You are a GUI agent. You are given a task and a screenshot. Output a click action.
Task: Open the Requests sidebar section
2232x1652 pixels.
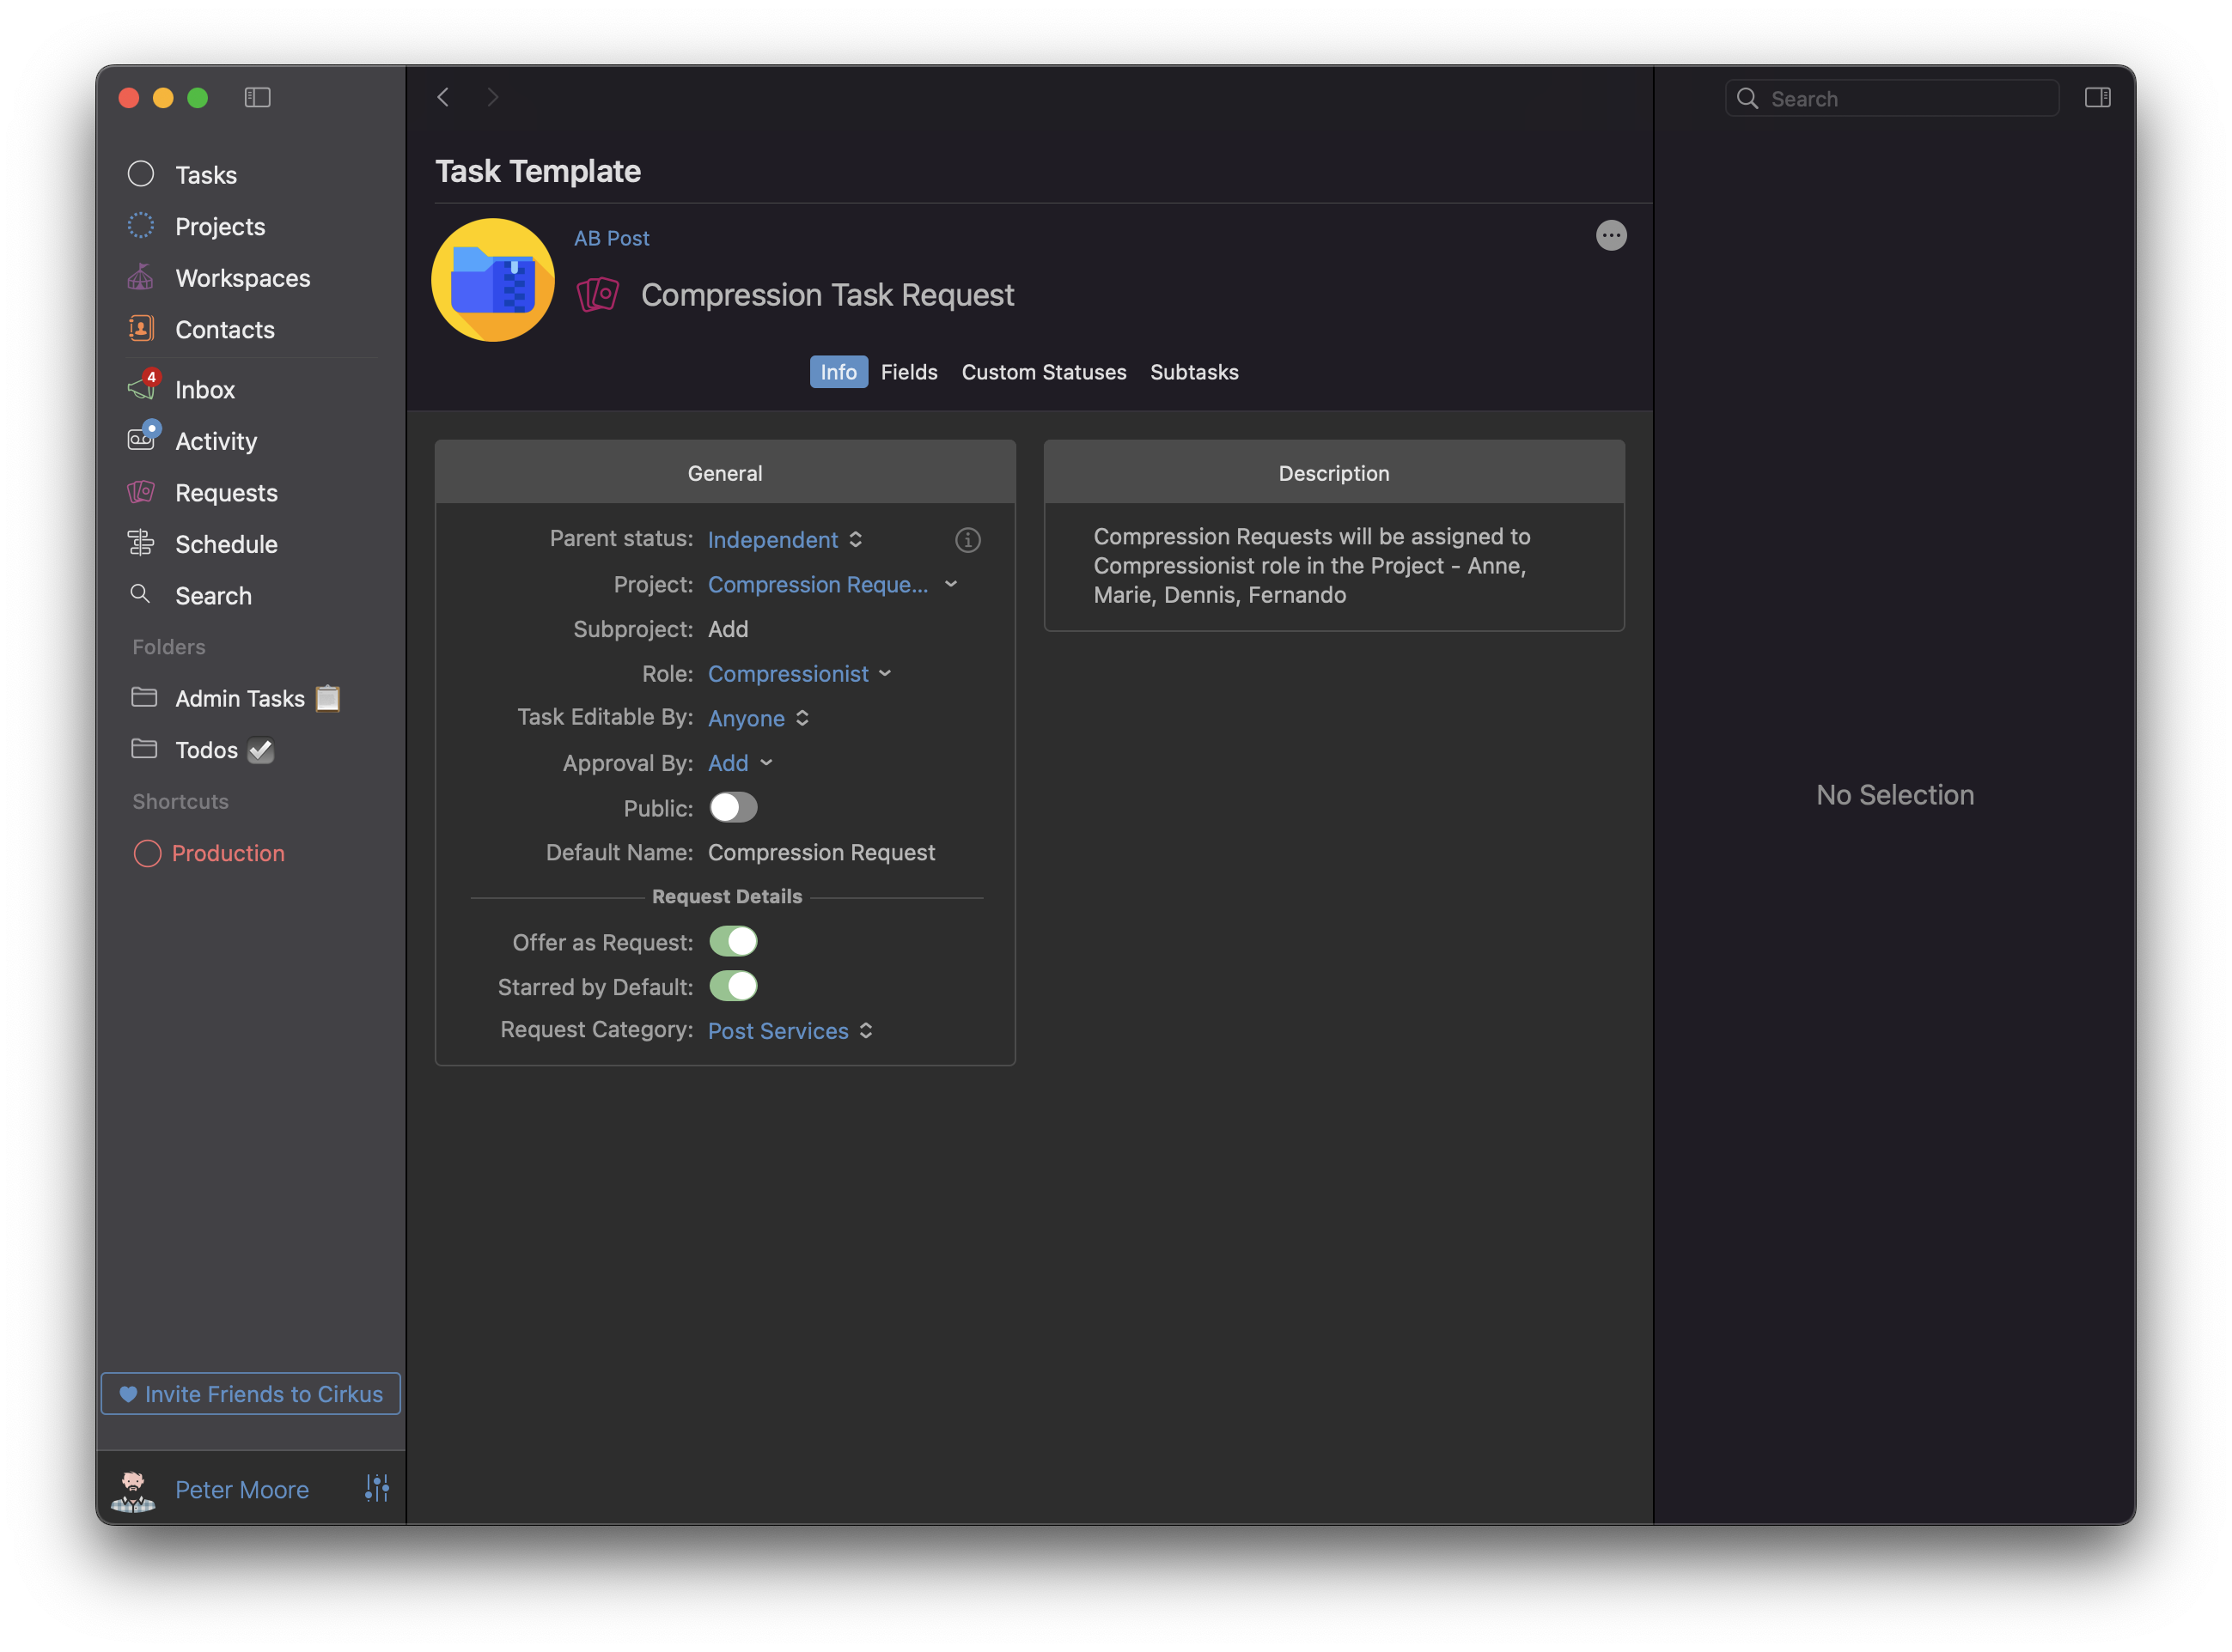pyautogui.click(x=225, y=492)
